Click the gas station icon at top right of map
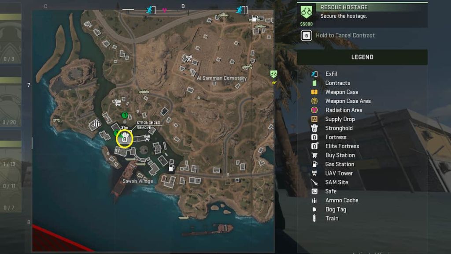 (254, 19)
